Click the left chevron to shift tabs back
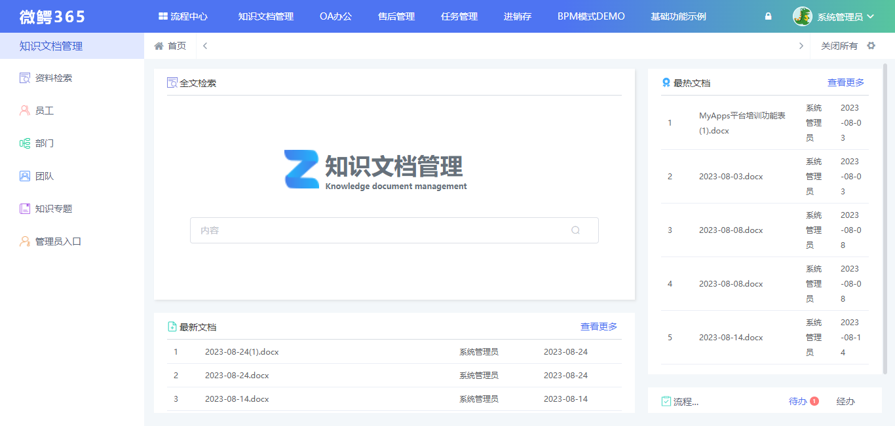 pyautogui.click(x=205, y=46)
